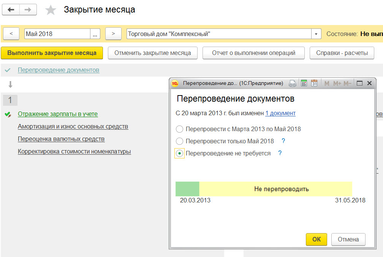This screenshot has height=257, width=383.
Task: Click the down arrow step icon
Action: 10,85
